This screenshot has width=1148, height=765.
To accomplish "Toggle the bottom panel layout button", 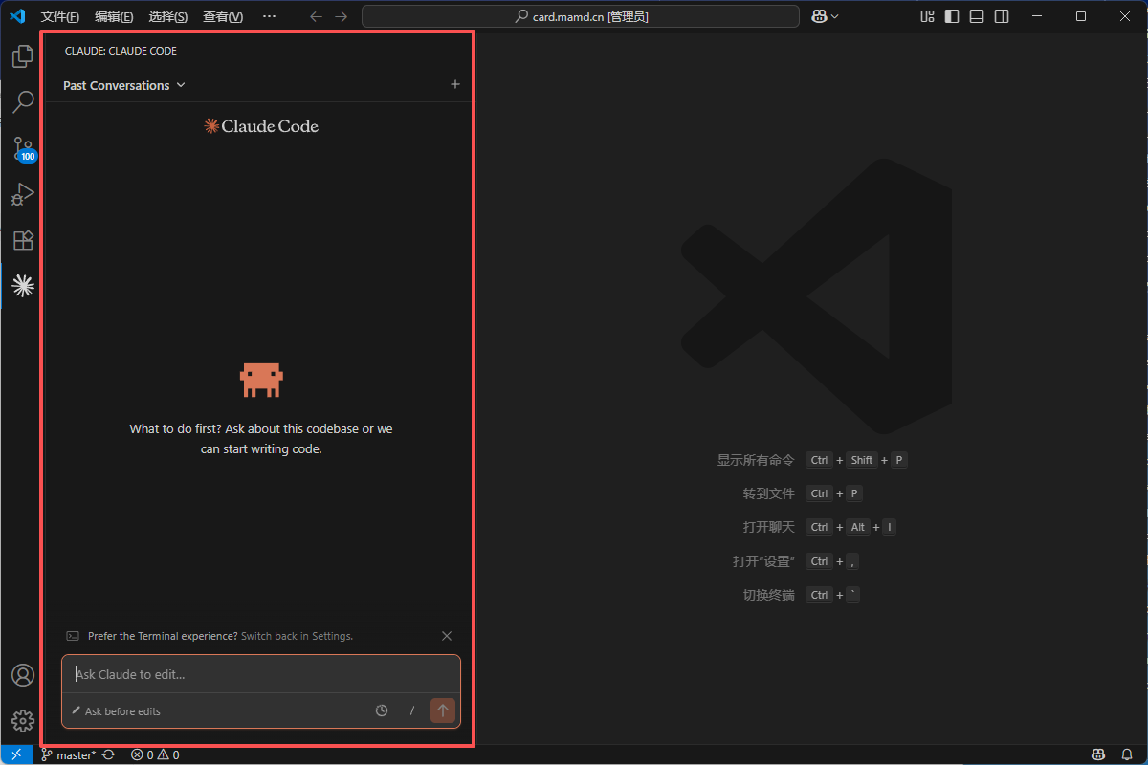I will coord(977,16).
